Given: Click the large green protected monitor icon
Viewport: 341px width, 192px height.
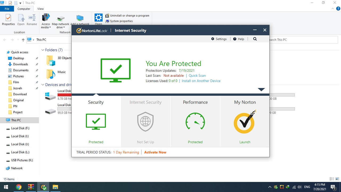Looking at the screenshot, I should tap(116, 70).
